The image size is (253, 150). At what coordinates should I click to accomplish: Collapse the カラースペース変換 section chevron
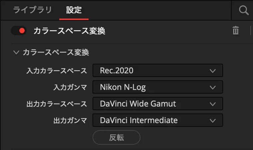click(x=16, y=52)
